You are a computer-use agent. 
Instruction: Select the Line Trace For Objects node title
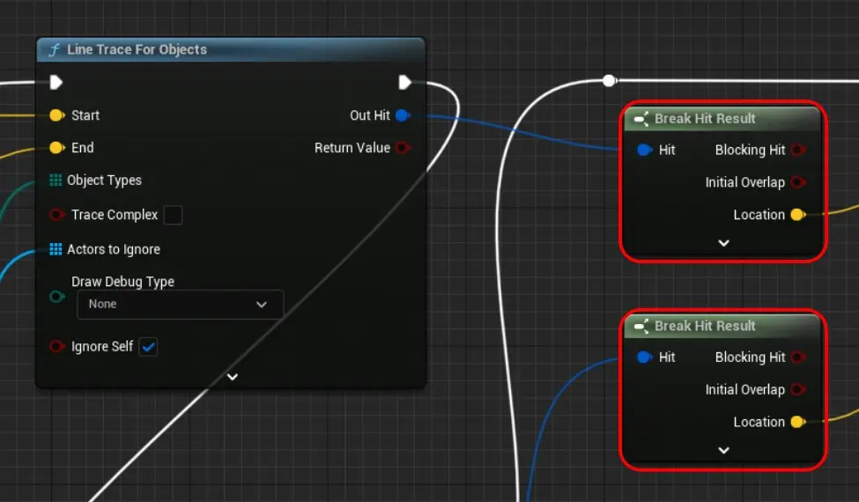click(137, 50)
